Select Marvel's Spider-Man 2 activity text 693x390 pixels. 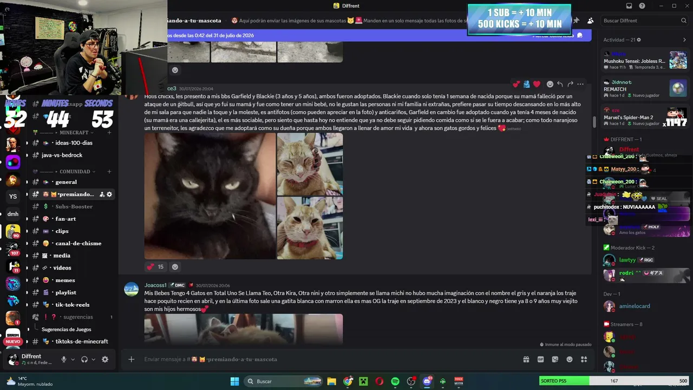(x=628, y=117)
